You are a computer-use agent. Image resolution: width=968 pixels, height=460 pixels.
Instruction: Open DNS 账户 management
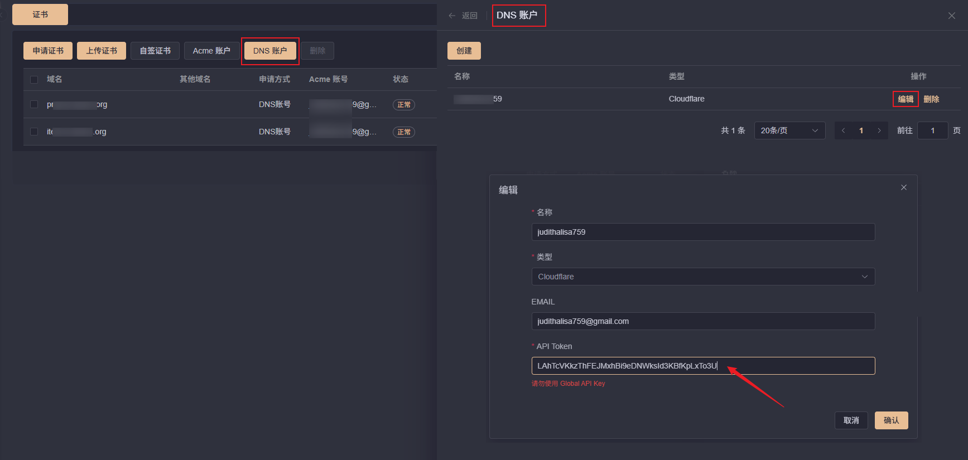(x=270, y=51)
